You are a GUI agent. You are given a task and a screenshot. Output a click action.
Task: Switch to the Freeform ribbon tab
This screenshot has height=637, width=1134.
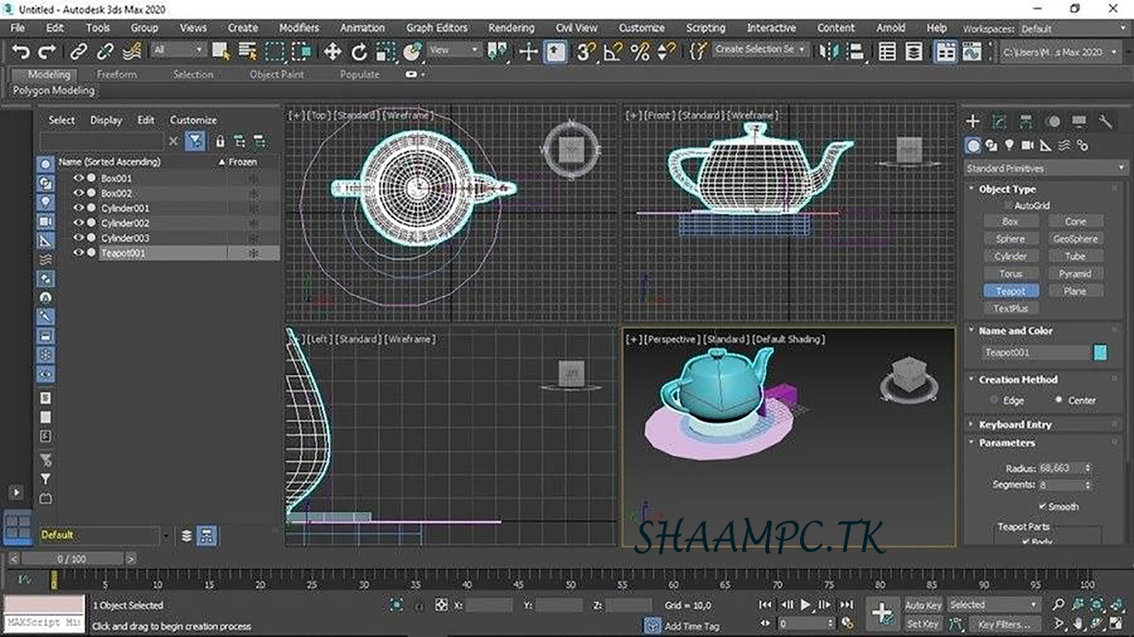(x=117, y=74)
